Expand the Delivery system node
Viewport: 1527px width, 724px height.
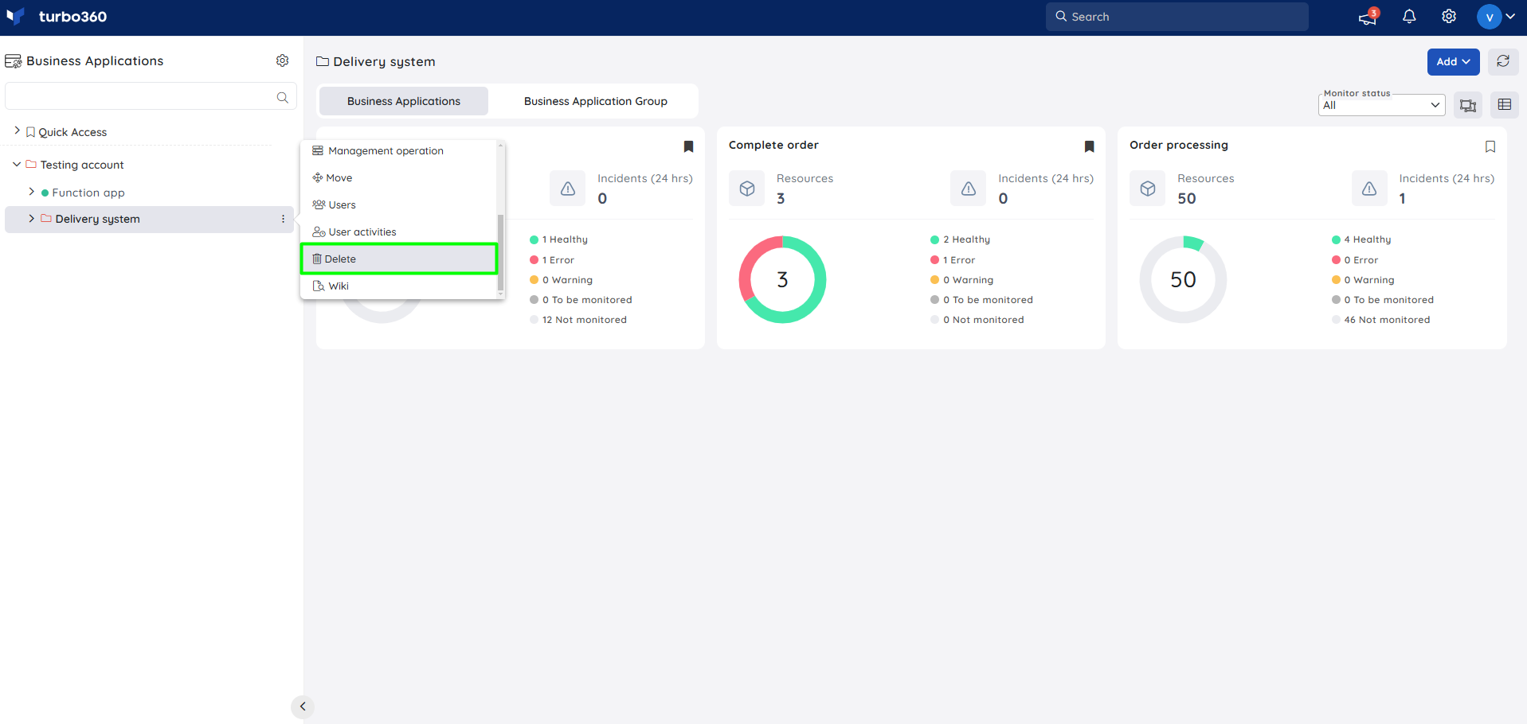tap(31, 218)
